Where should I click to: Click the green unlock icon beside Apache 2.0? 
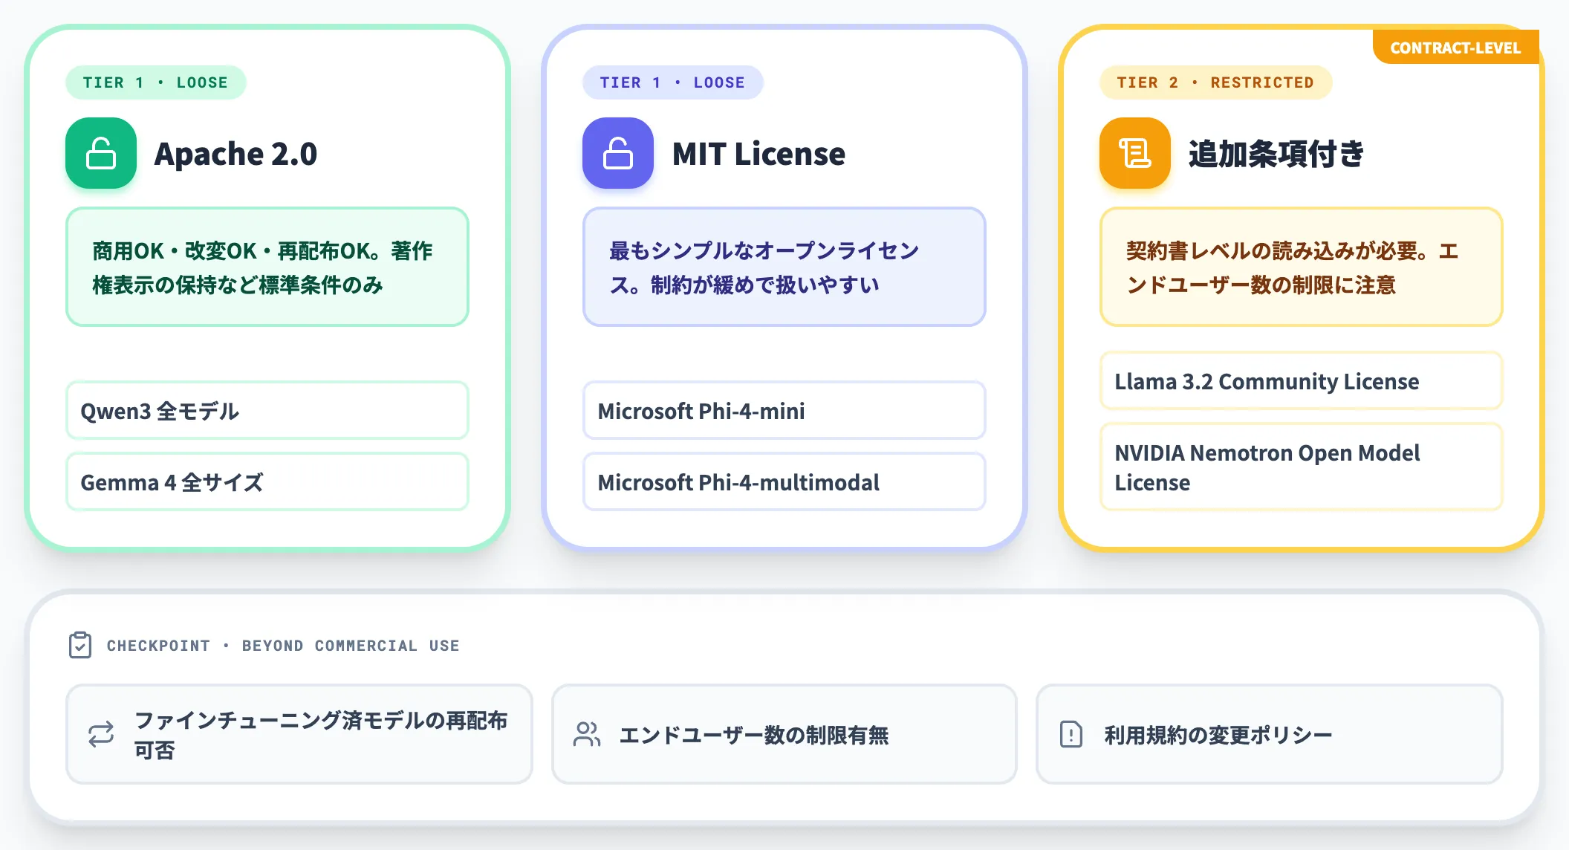coord(101,153)
